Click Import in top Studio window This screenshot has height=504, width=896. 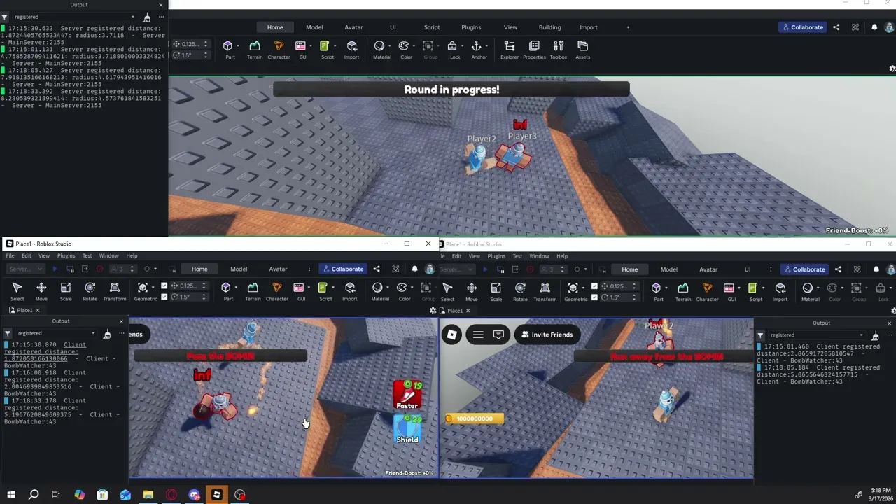(x=351, y=50)
